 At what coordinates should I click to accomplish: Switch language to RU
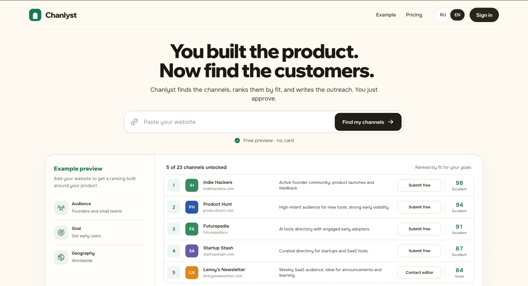coord(443,15)
